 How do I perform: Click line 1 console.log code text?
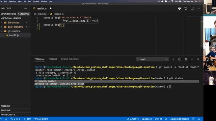[67, 17]
